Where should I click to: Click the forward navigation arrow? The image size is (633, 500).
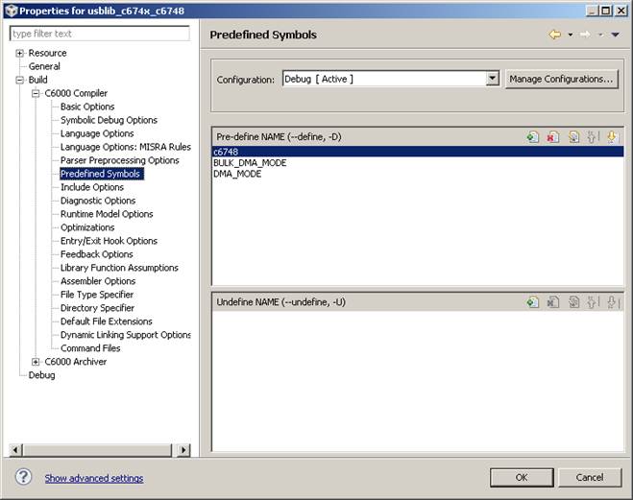[x=585, y=35]
